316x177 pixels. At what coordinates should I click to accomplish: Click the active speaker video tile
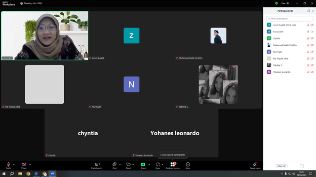[x=45, y=35]
